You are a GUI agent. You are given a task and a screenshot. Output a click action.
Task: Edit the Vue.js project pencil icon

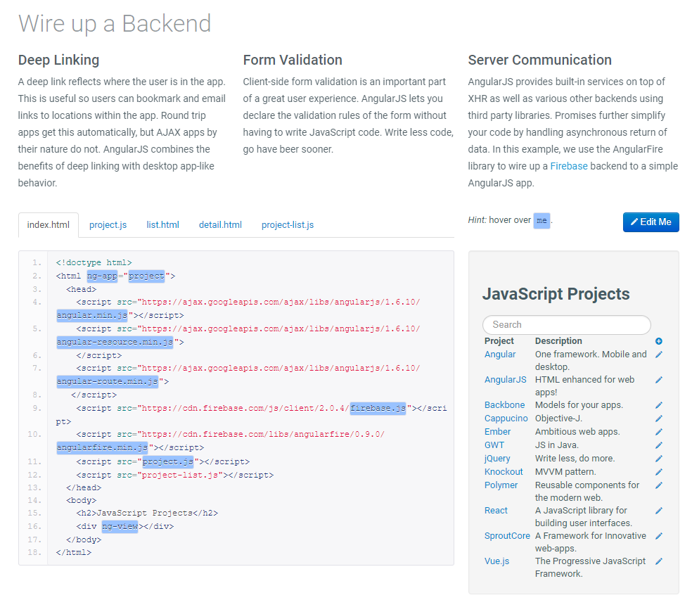click(x=658, y=561)
